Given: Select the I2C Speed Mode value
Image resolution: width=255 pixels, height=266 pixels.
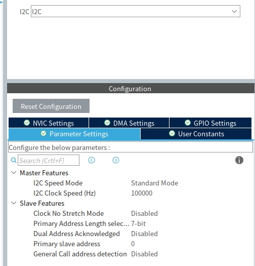Looking at the screenshot, I should (x=154, y=183).
